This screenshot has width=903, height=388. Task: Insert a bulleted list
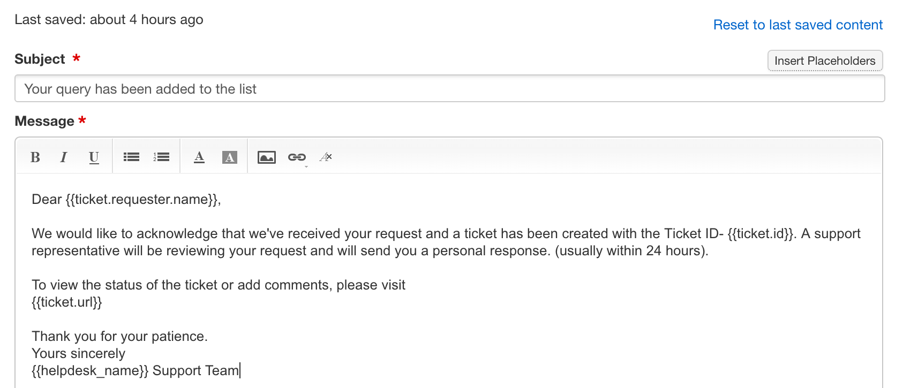tap(131, 157)
